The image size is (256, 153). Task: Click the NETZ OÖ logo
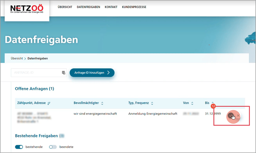pyautogui.click(x=27, y=9)
